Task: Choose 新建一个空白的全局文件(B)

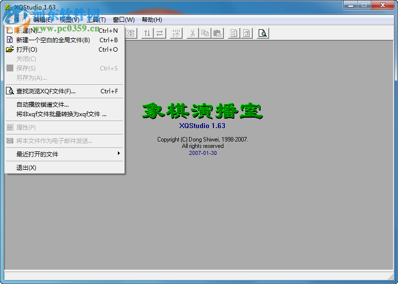Action: coord(64,40)
